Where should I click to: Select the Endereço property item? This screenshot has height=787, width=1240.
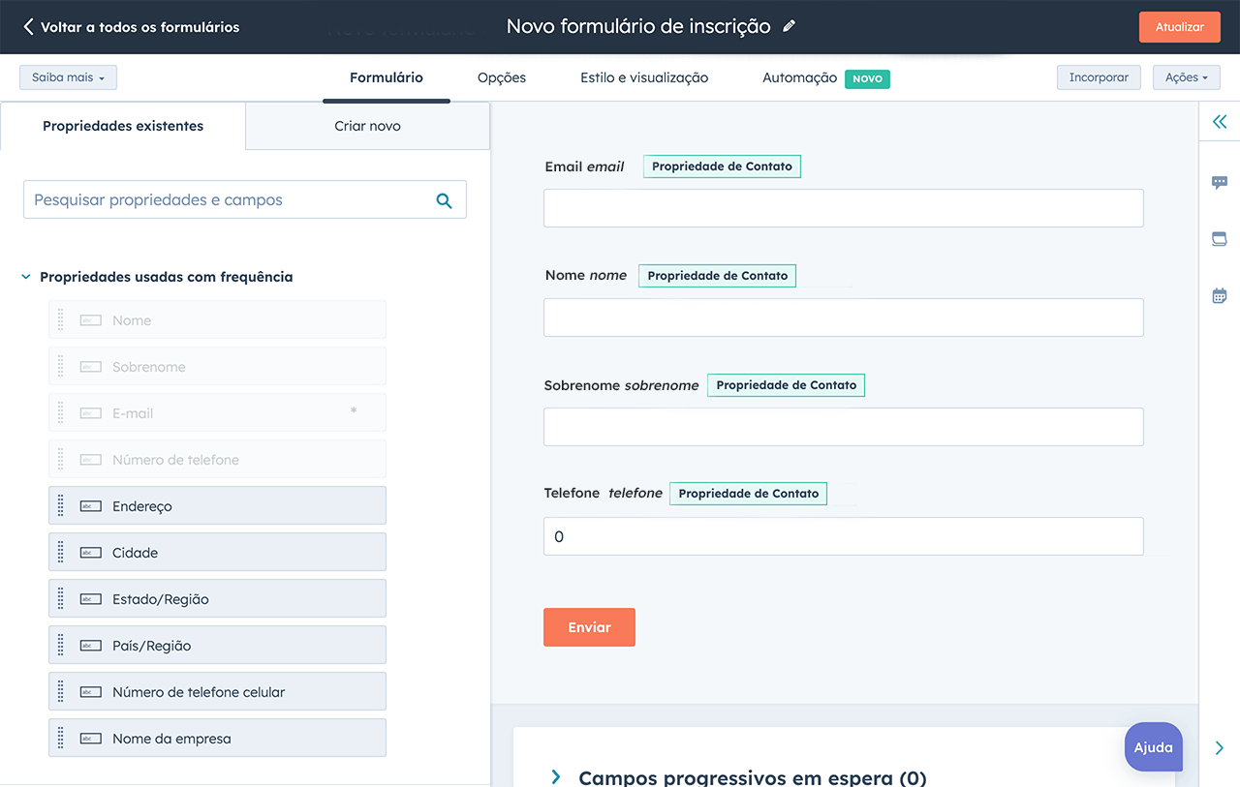point(217,505)
